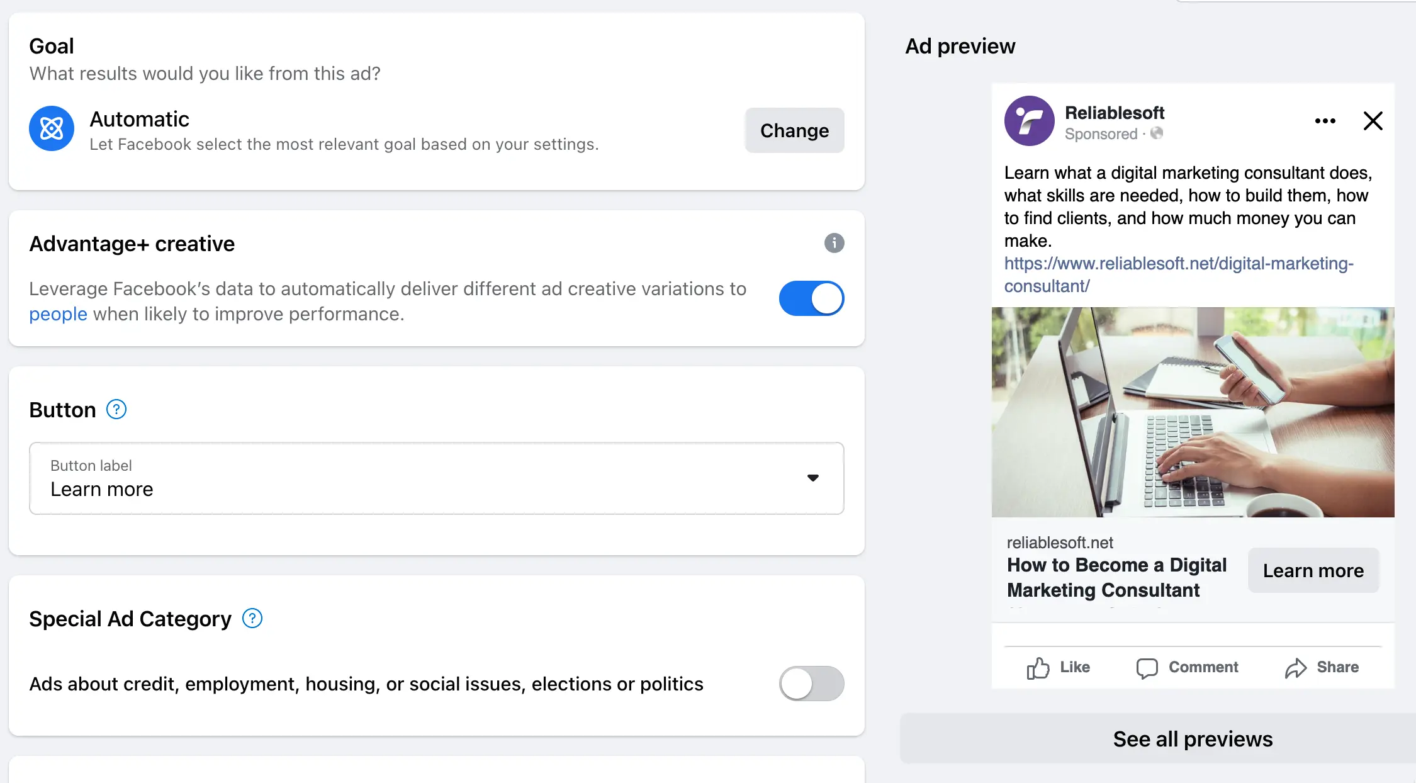The width and height of the screenshot is (1416, 783).
Task: Click the ad primary text paragraph
Action: coord(1188,206)
